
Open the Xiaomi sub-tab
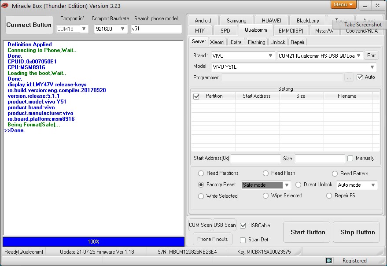[x=217, y=42]
